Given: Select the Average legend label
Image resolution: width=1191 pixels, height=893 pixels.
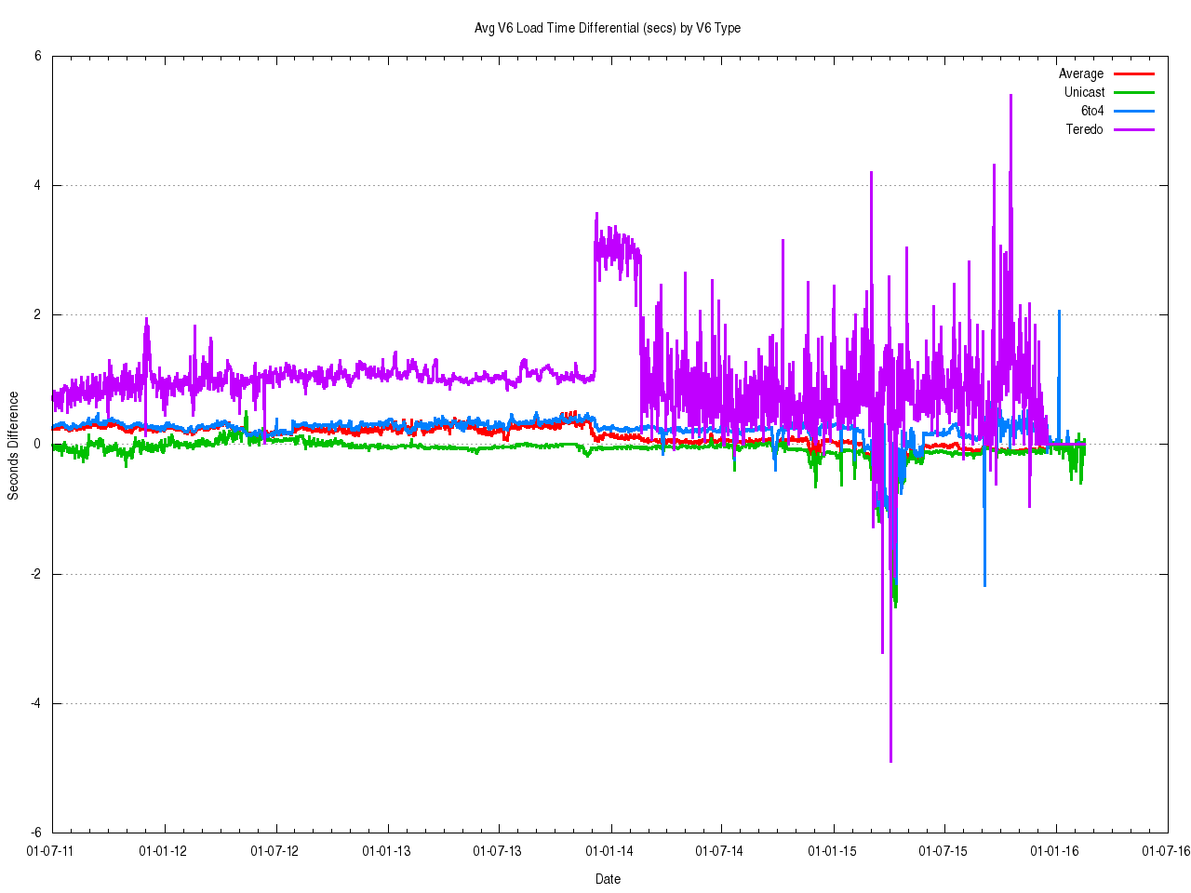Looking at the screenshot, I should (1080, 73).
